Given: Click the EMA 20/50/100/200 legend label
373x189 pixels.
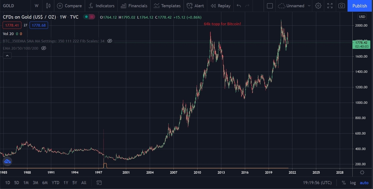Looking at the screenshot, I should click(x=21, y=48).
